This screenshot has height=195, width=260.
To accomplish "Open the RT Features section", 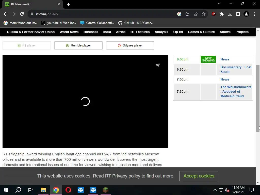I will click(140, 32).
